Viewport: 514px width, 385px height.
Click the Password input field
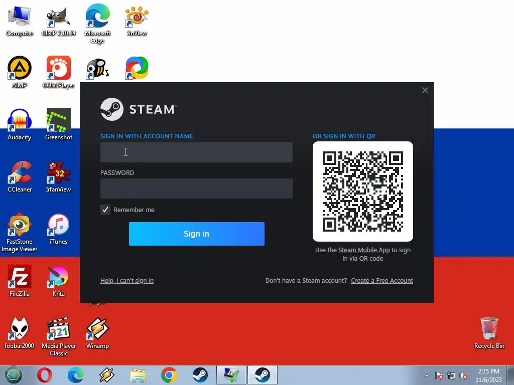pos(196,188)
